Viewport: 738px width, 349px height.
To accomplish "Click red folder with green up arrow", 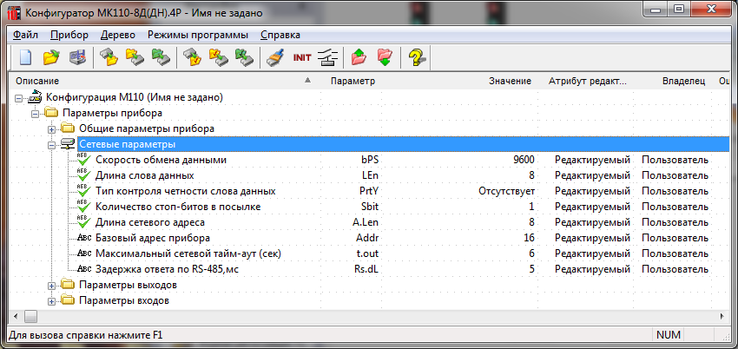I will pyautogui.click(x=359, y=58).
